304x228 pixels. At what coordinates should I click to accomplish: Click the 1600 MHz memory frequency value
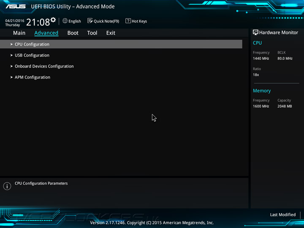click(261, 106)
